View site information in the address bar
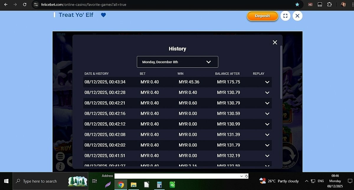Screen dimensions: 354x190 pos(36,4)
